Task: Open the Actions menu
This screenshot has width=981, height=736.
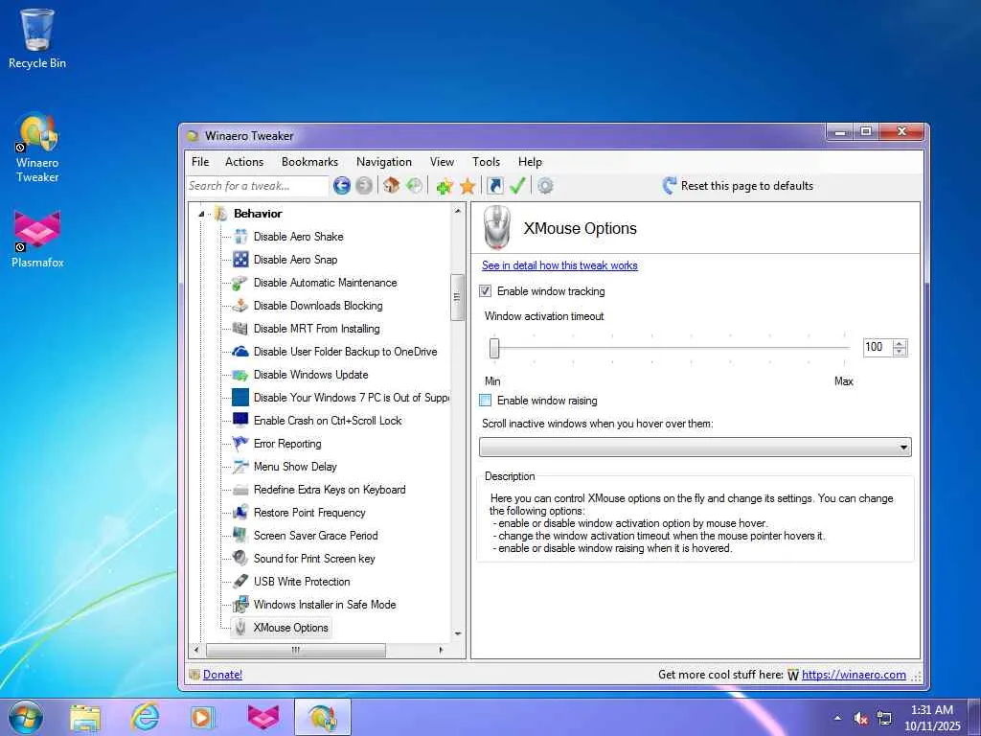Action: pos(244,161)
